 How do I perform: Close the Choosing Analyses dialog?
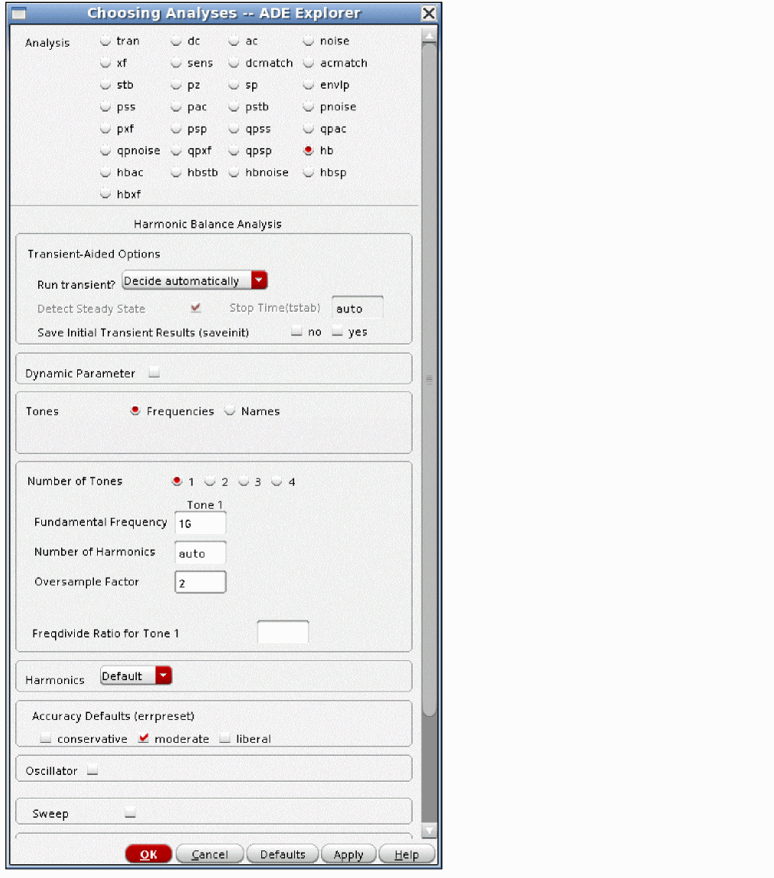click(429, 14)
